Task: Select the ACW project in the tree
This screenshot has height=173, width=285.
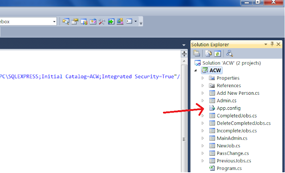Action: [212, 70]
